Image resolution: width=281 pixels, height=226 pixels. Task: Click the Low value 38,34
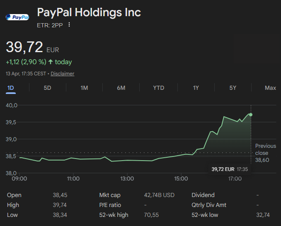pos(60,215)
